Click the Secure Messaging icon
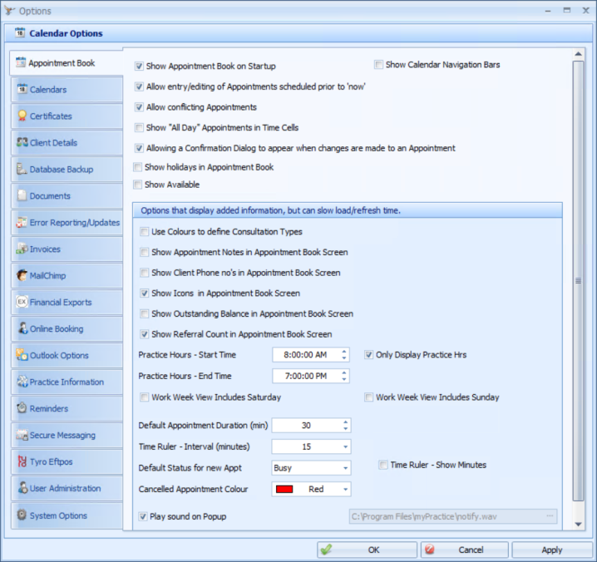The width and height of the screenshot is (597, 562). (x=22, y=435)
